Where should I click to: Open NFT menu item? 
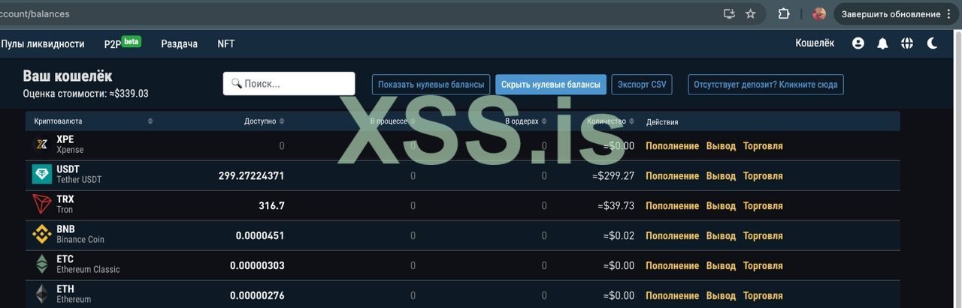(x=226, y=43)
